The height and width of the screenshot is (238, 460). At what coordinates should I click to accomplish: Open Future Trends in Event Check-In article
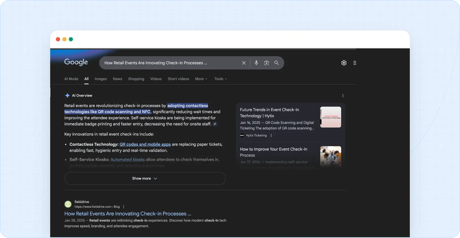(269, 113)
